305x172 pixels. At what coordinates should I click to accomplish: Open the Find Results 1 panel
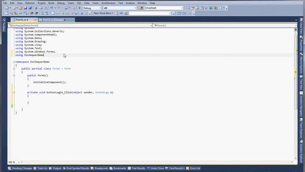(x=175, y=168)
